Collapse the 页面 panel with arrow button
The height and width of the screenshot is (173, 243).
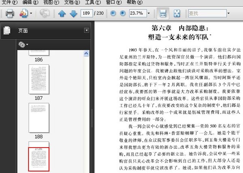click(86, 30)
